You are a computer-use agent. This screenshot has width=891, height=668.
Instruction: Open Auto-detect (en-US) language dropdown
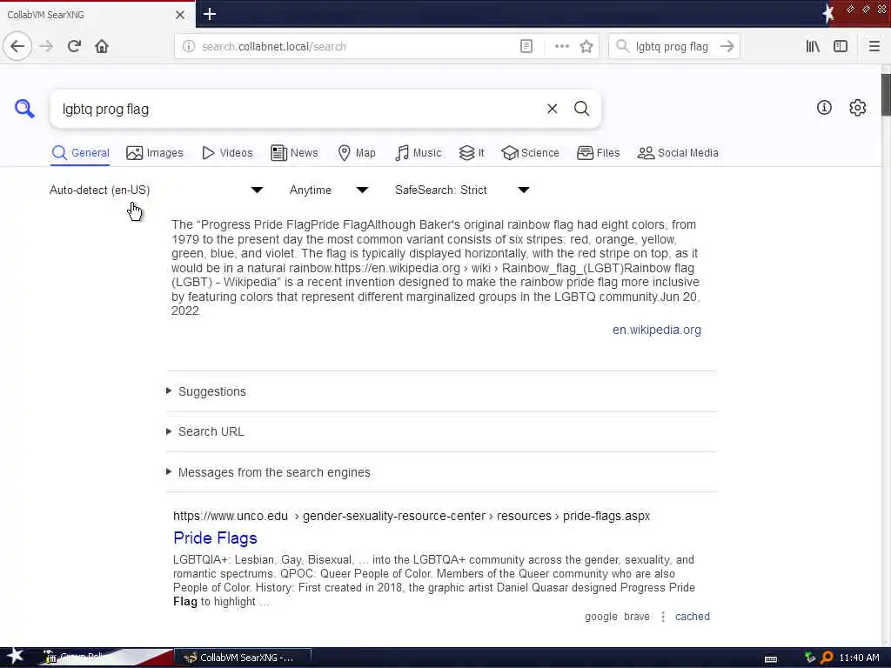pos(157,190)
